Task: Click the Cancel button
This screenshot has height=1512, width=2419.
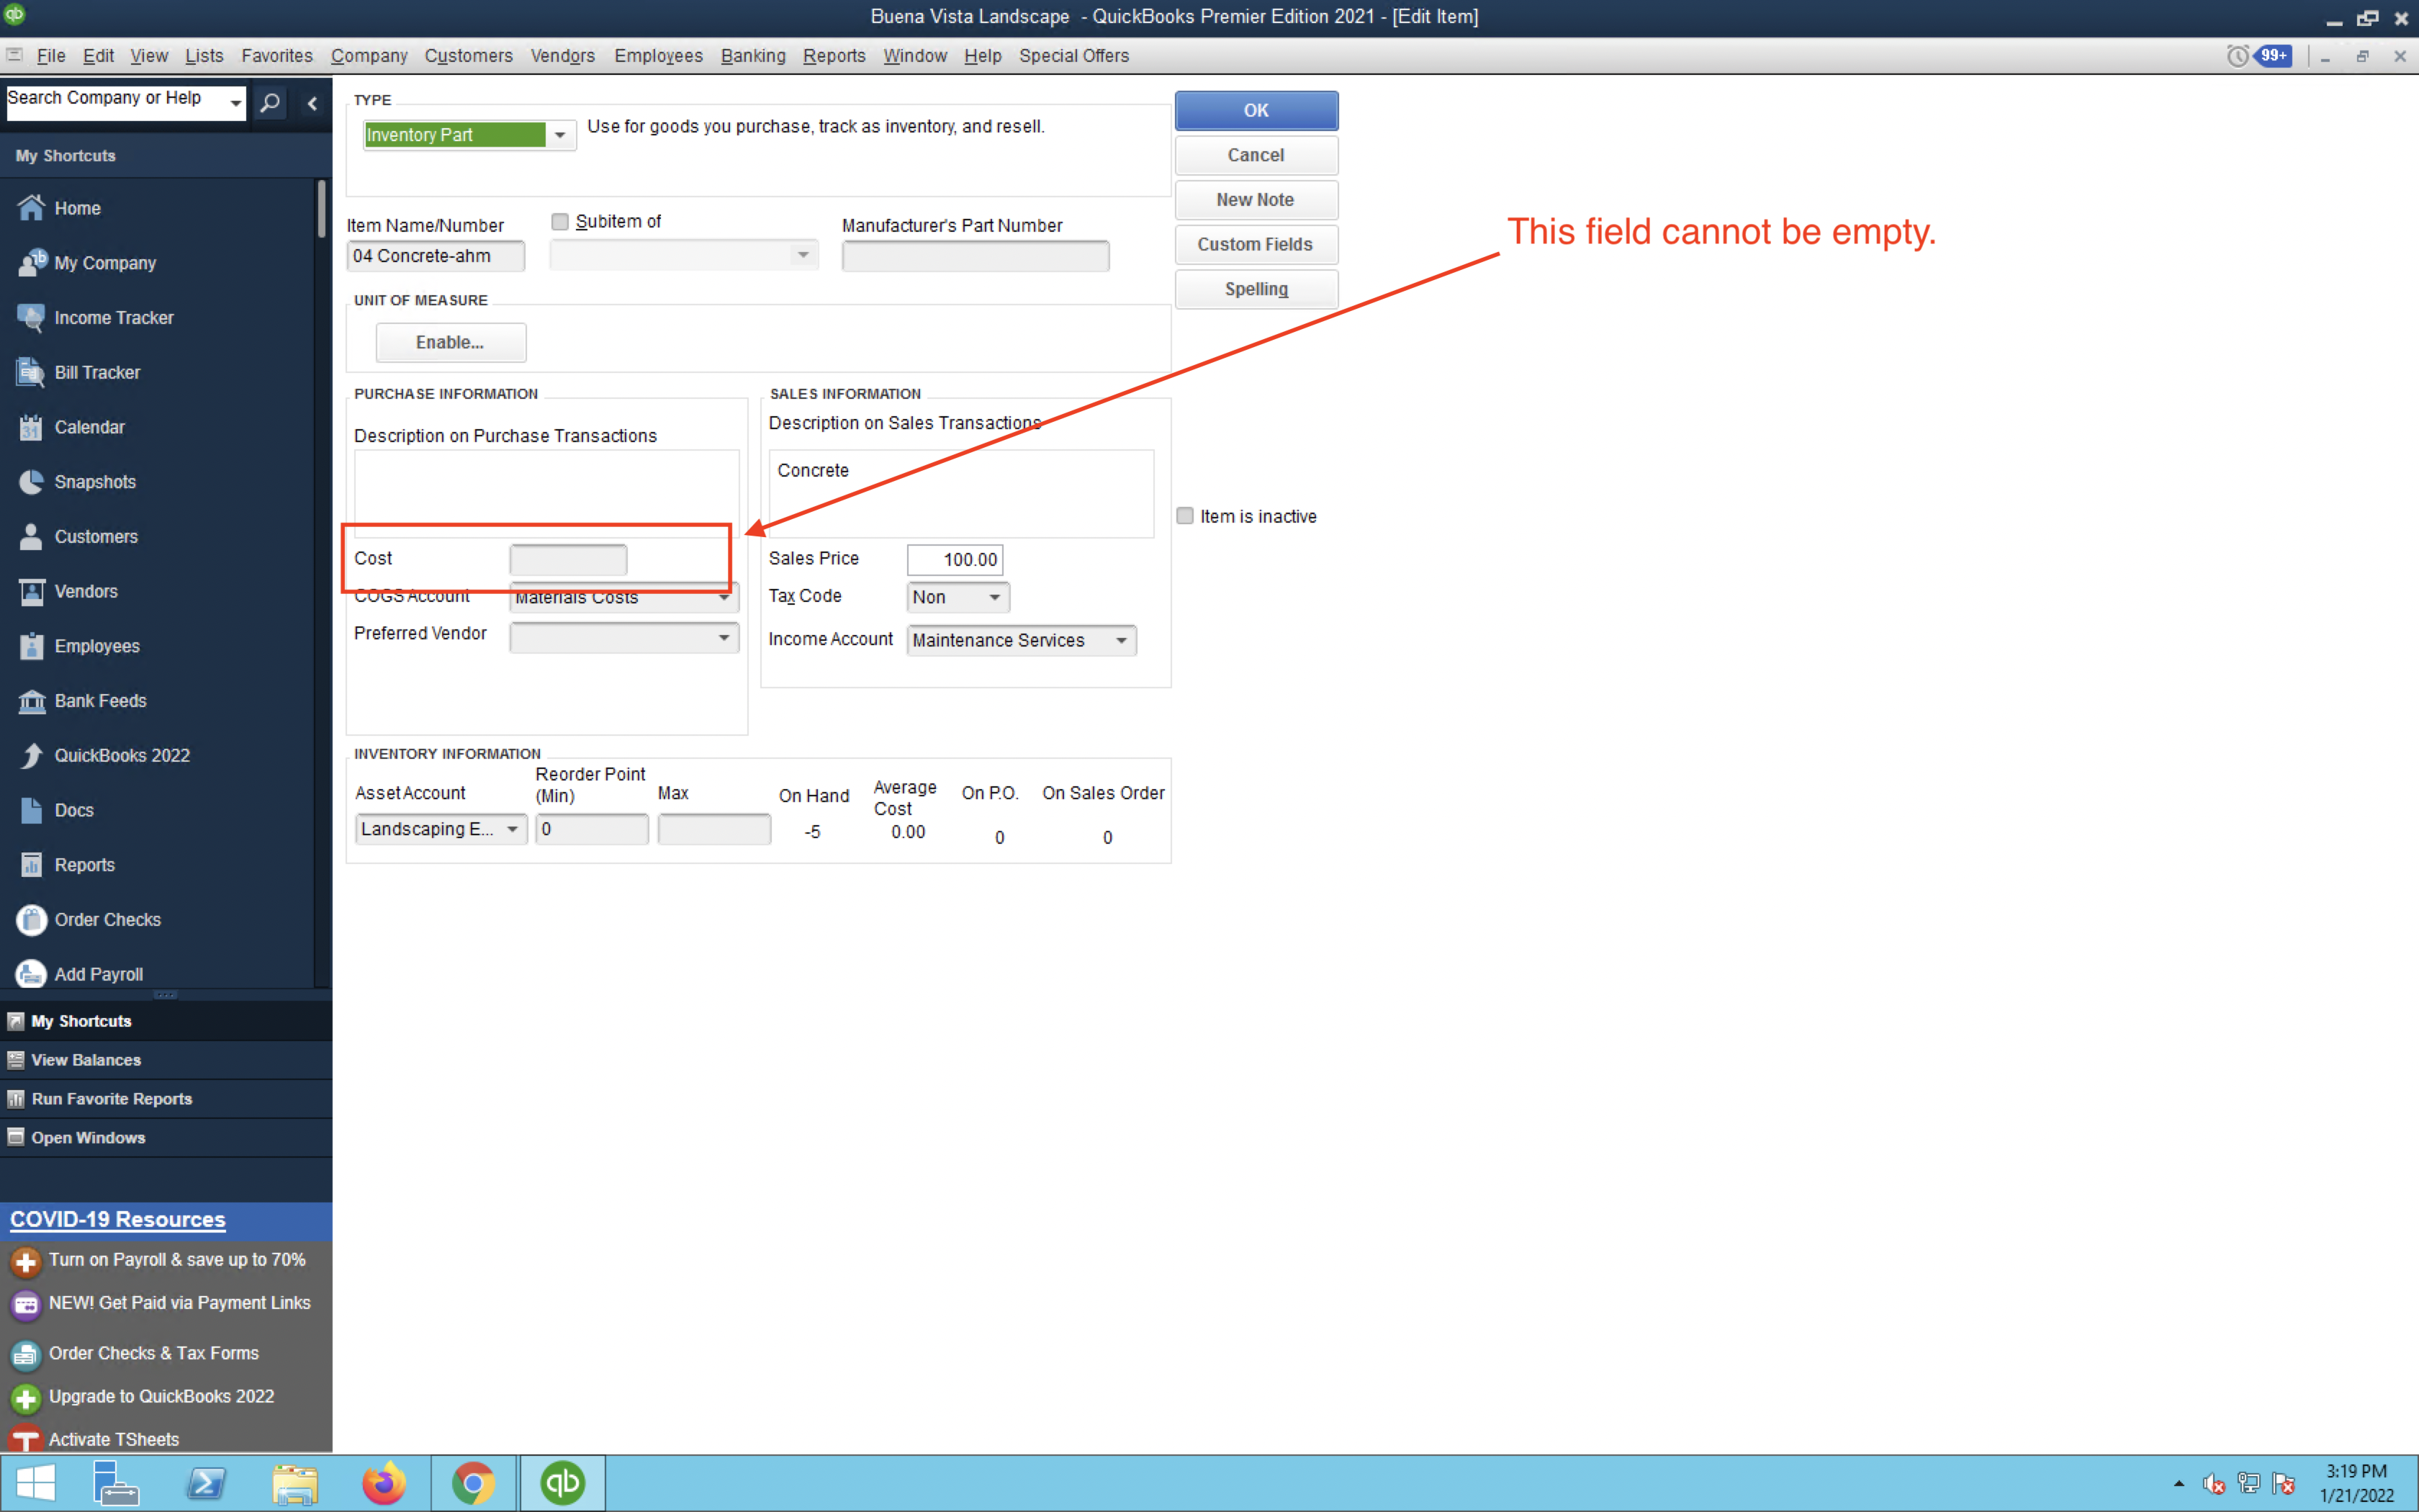Action: coord(1256,155)
